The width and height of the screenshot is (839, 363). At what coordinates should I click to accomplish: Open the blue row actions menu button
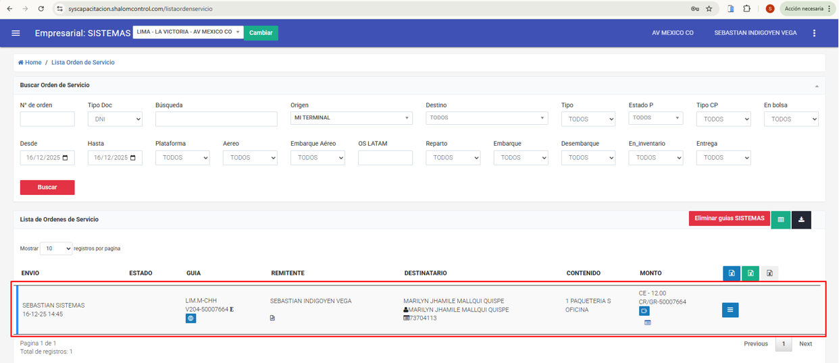(730, 310)
